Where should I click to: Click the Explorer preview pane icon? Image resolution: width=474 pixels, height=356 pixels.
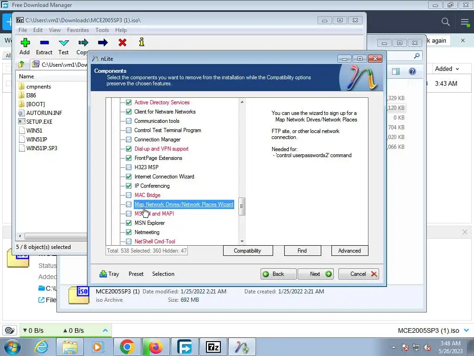(396, 71)
